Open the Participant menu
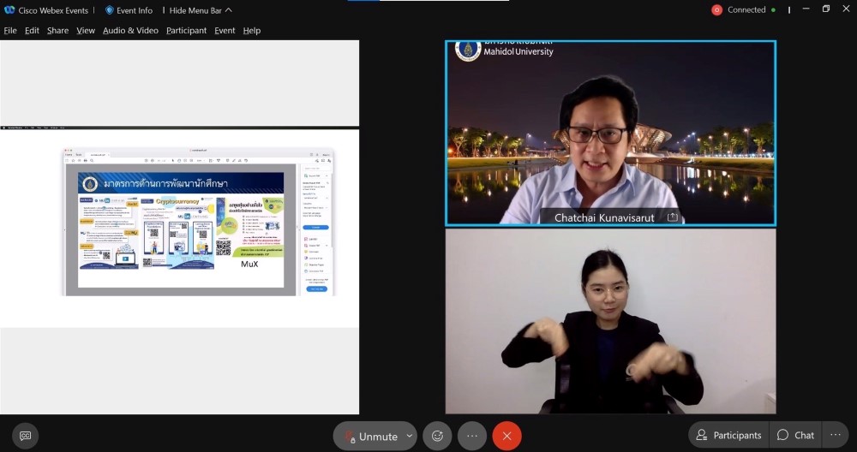This screenshot has width=857, height=452. 186,31
